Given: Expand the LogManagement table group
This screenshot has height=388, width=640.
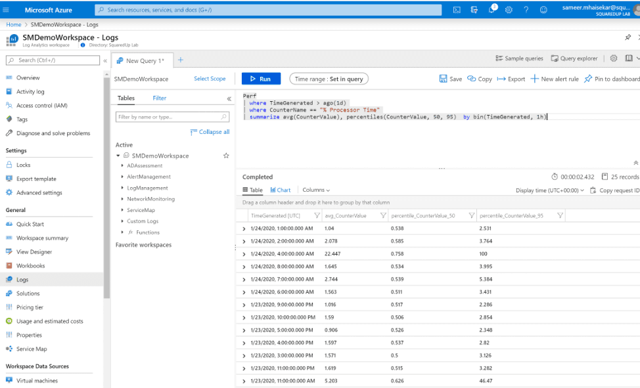Looking at the screenshot, I should (x=122, y=188).
